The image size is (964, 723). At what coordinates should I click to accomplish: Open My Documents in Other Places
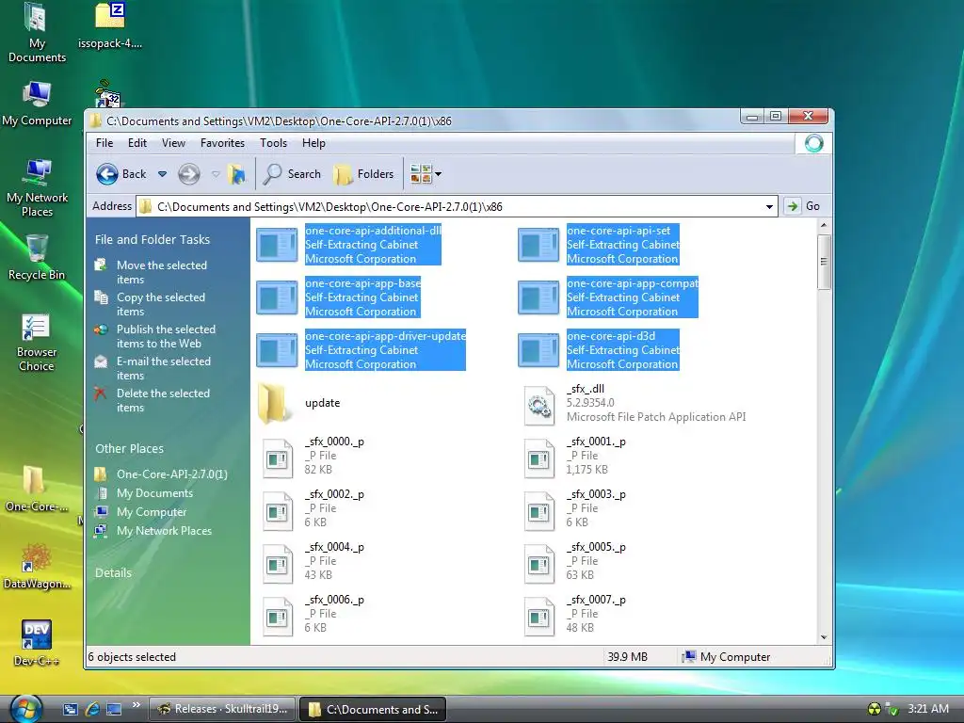(155, 493)
